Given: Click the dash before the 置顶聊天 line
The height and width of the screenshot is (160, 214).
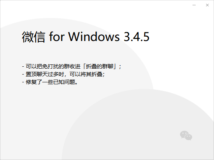Looking at the screenshot, I should (x=23, y=75).
